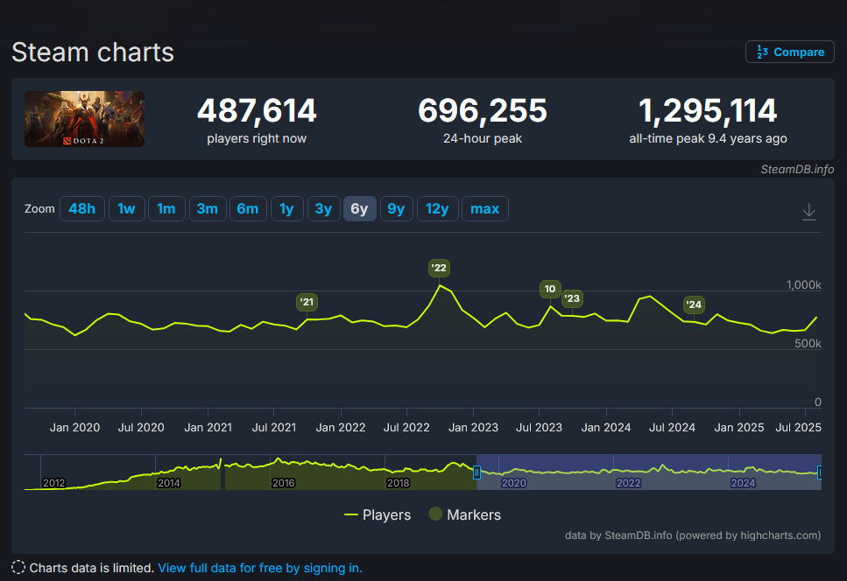Click the 10 chart marker
Screen dimensions: 847x581
550,289
